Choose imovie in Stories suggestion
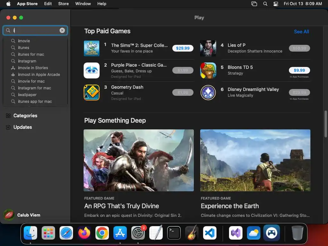Screen dimensions: 328x246 tap(35, 68)
